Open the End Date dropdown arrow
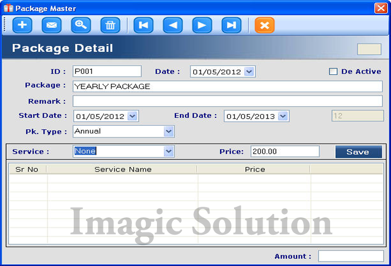 point(283,116)
